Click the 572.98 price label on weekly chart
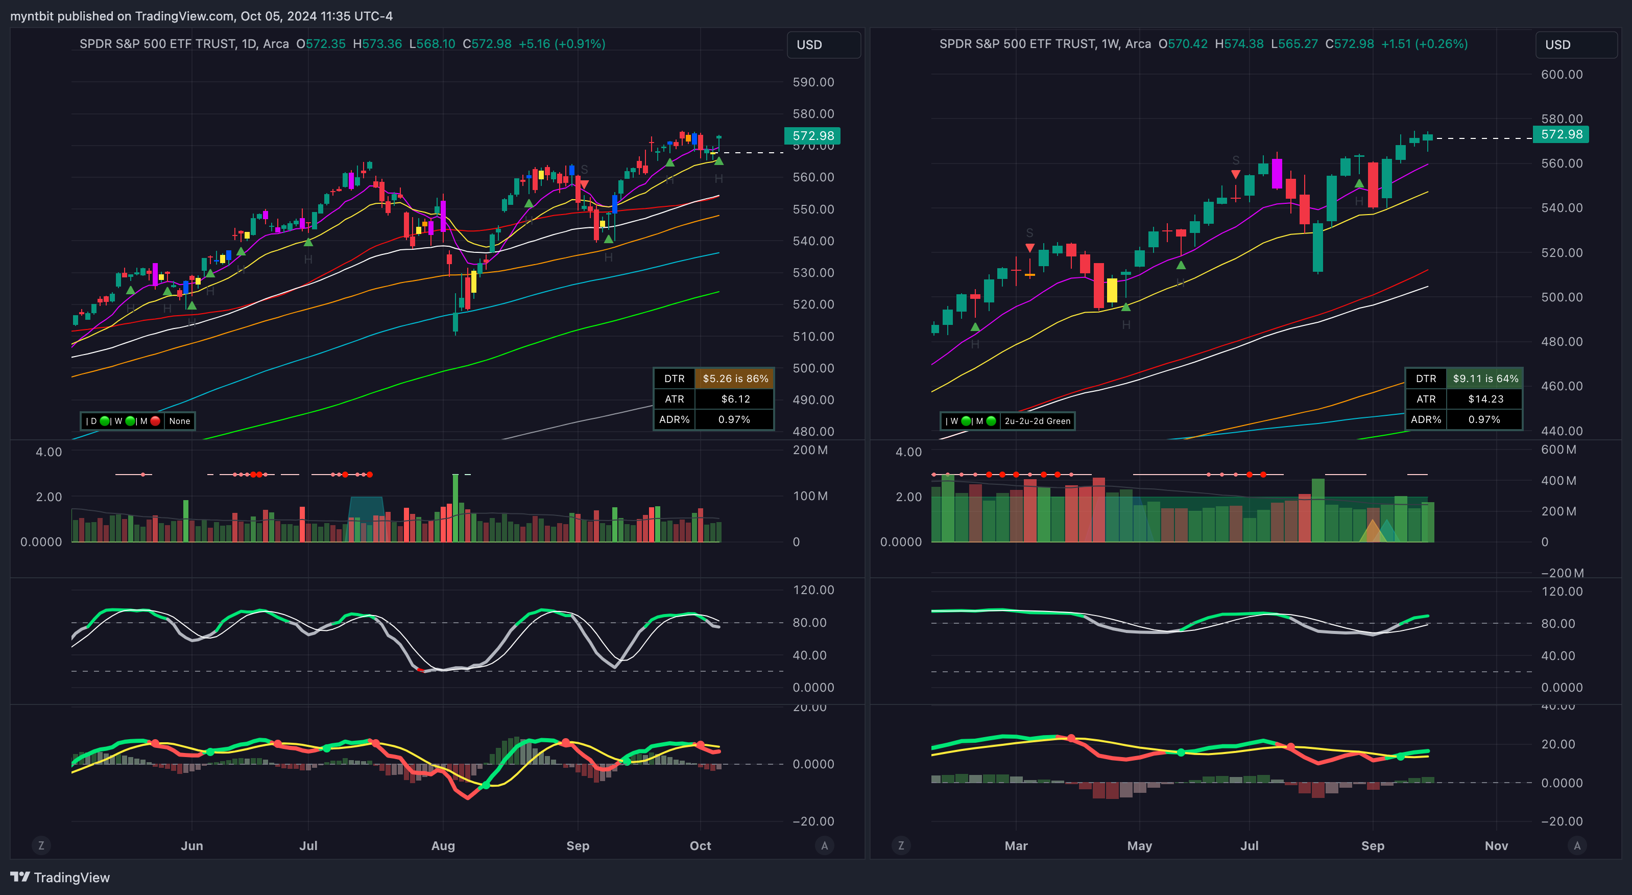1632x895 pixels. pos(1561,134)
